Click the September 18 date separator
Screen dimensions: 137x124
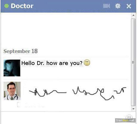[x=21, y=51]
